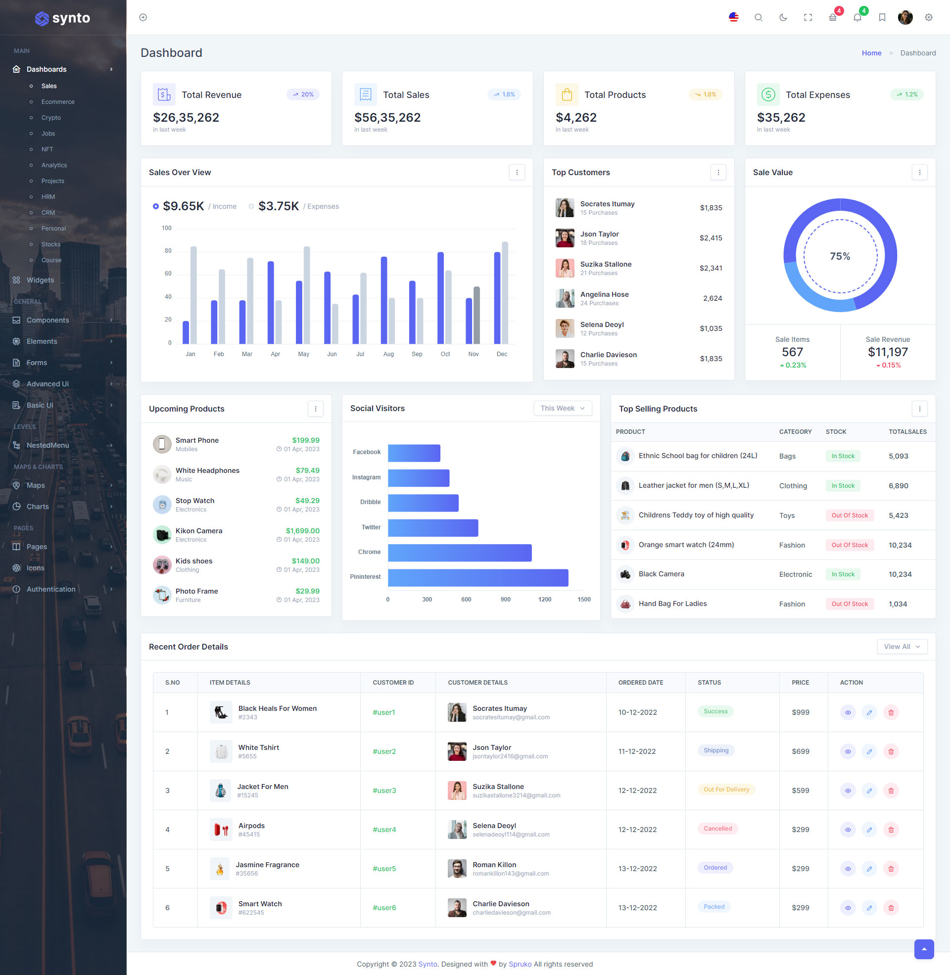Click the Home breadcrumb link

click(871, 53)
